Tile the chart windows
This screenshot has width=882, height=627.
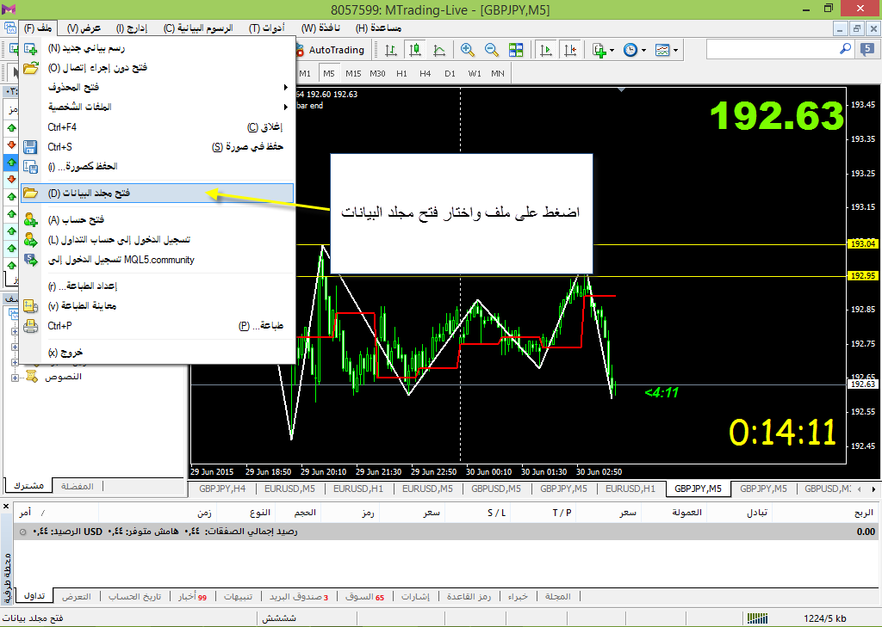[516, 50]
